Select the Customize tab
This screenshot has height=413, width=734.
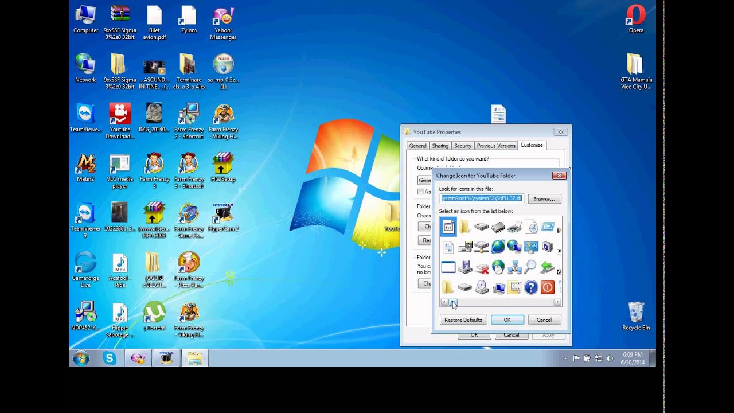[532, 145]
